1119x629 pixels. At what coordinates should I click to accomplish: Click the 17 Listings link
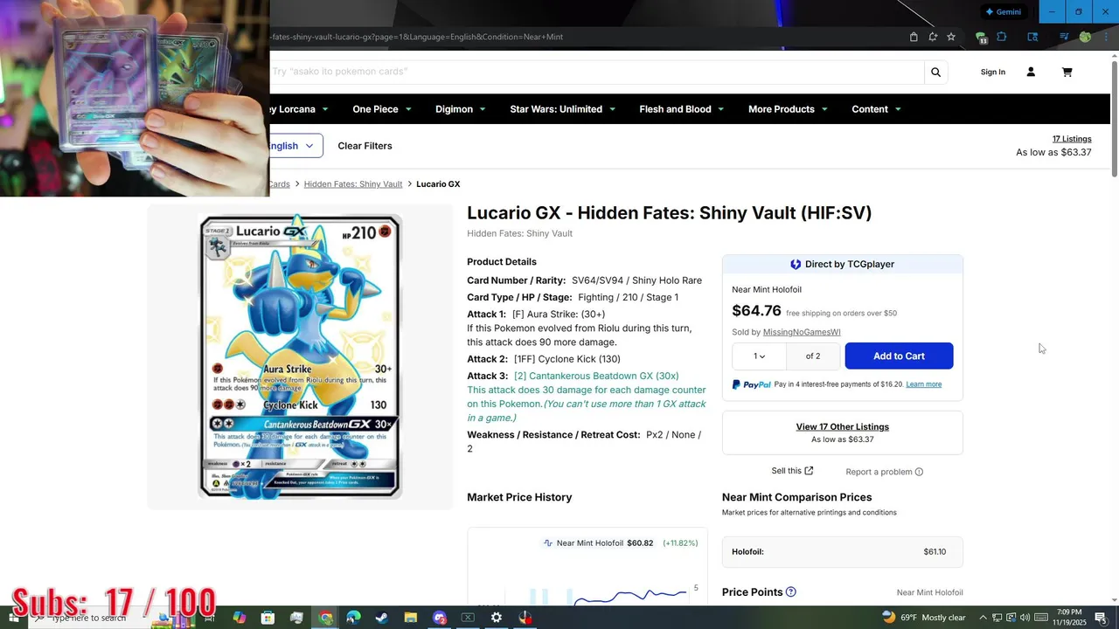(x=1072, y=139)
